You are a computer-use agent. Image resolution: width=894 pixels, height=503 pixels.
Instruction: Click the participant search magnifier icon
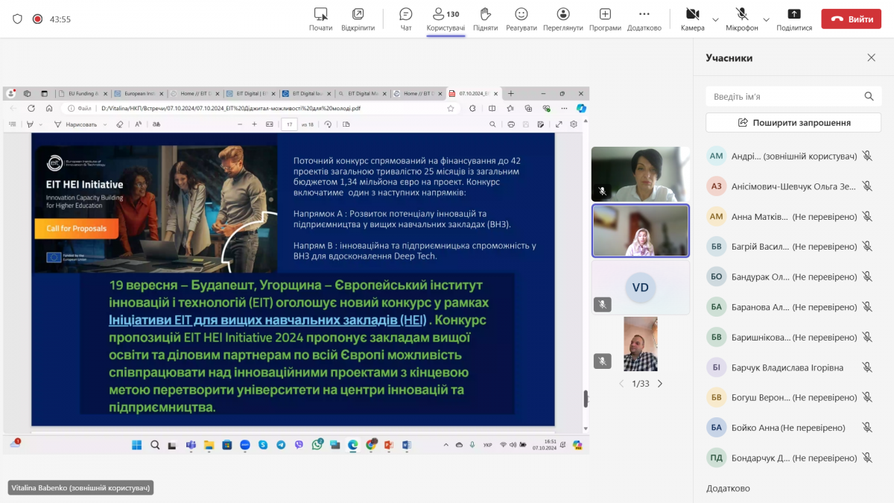(x=869, y=96)
